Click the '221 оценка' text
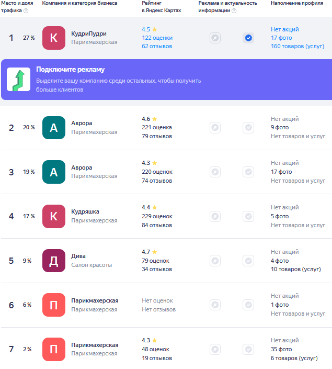This screenshot has width=332, height=369. click(x=157, y=127)
